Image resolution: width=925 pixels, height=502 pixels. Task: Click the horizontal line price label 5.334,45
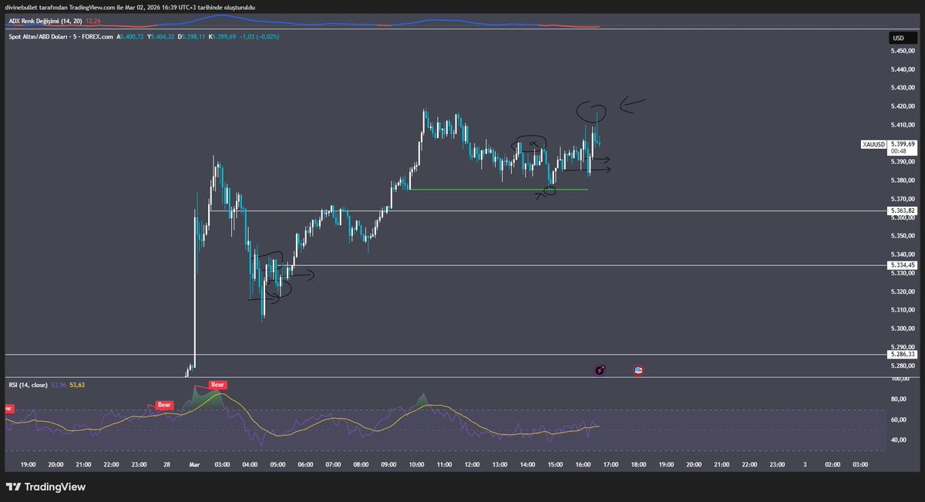point(902,265)
